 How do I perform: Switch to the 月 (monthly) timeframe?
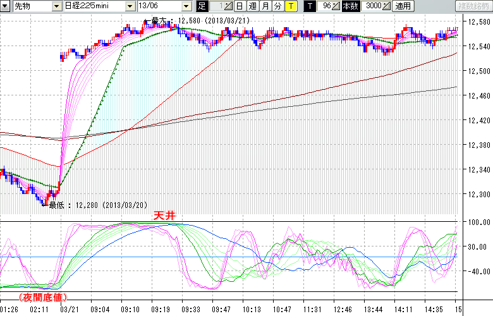coord(265,6)
